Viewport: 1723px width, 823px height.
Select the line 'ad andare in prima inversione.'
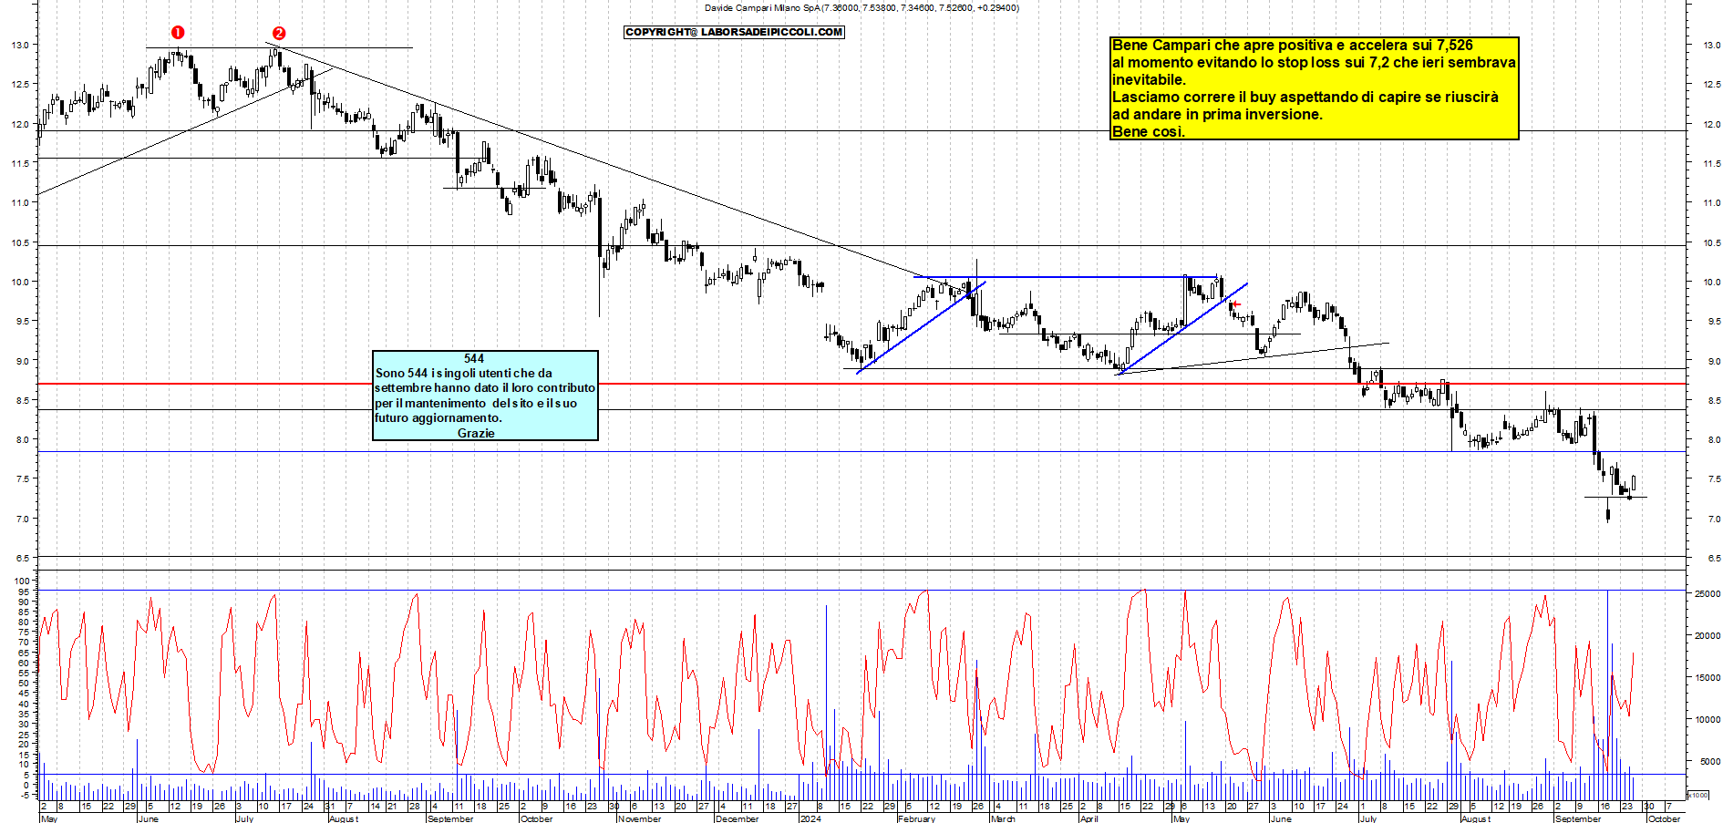pos(1217,114)
